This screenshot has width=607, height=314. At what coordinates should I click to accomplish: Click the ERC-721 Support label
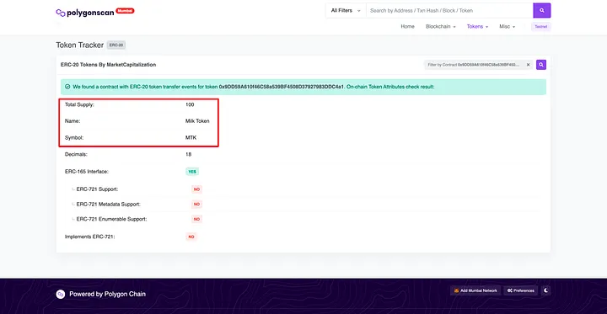coord(97,189)
